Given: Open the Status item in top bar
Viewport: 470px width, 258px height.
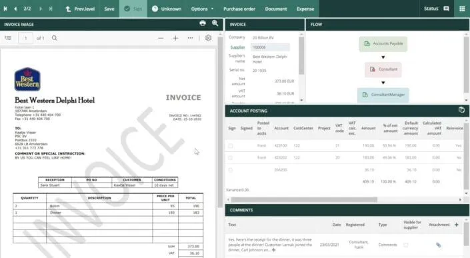Looking at the screenshot, I should click(431, 9).
